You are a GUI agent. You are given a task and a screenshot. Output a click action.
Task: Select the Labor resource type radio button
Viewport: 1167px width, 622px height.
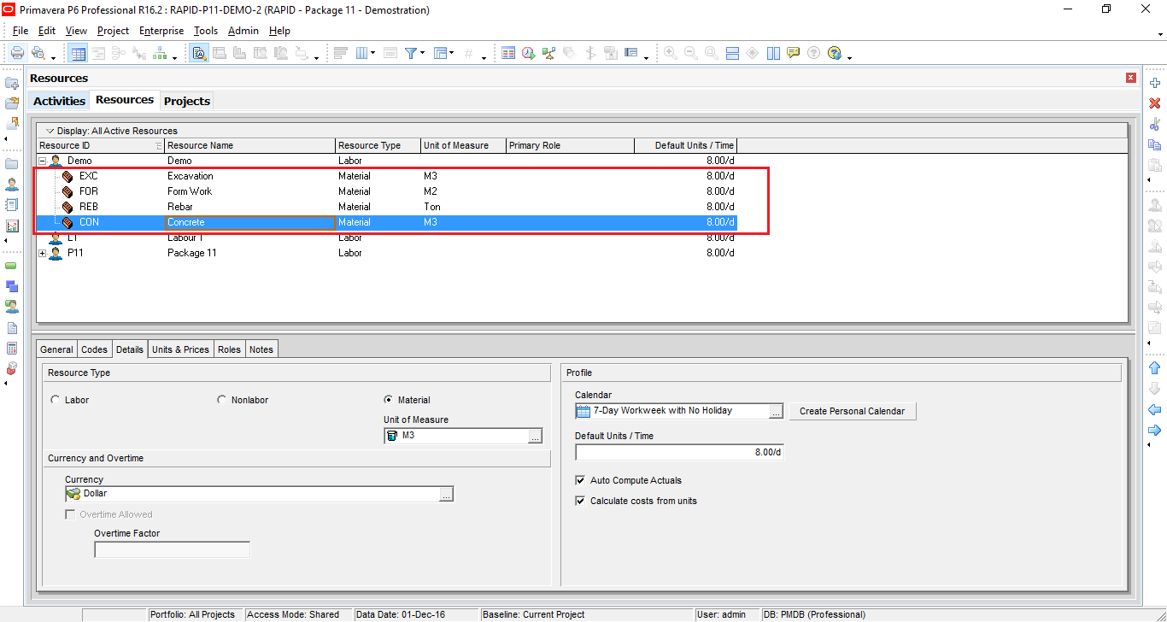click(56, 399)
